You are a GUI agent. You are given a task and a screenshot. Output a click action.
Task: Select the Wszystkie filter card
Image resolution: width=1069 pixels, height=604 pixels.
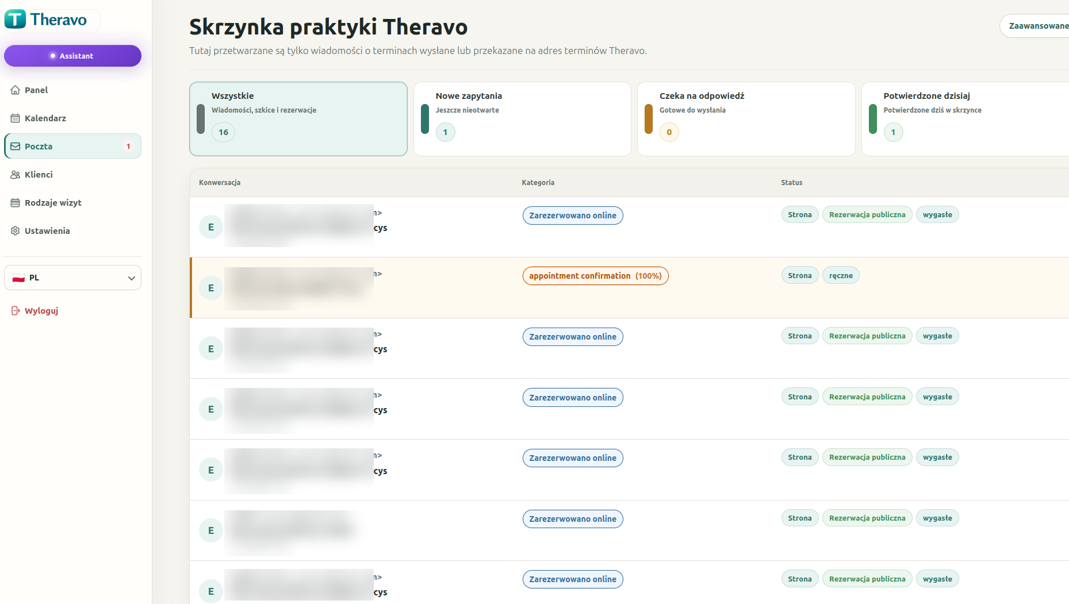tap(298, 119)
